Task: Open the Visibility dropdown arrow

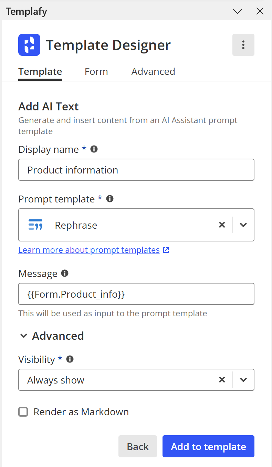Action: pyautogui.click(x=243, y=380)
